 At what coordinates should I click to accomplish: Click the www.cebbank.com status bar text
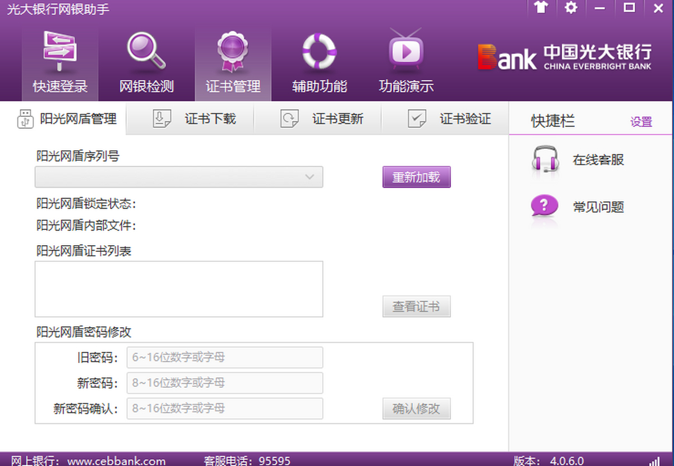coord(116,461)
